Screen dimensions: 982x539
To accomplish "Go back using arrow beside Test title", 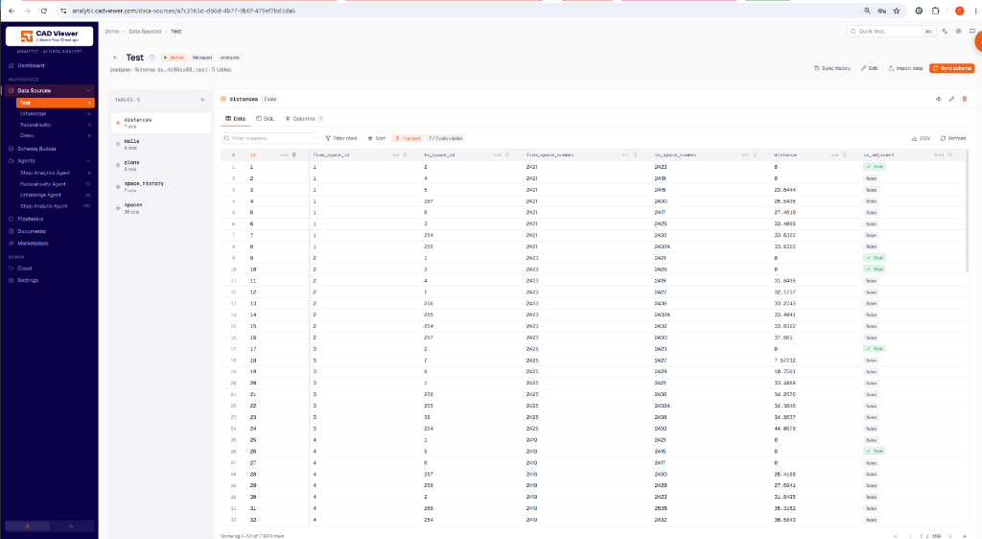I will point(115,58).
